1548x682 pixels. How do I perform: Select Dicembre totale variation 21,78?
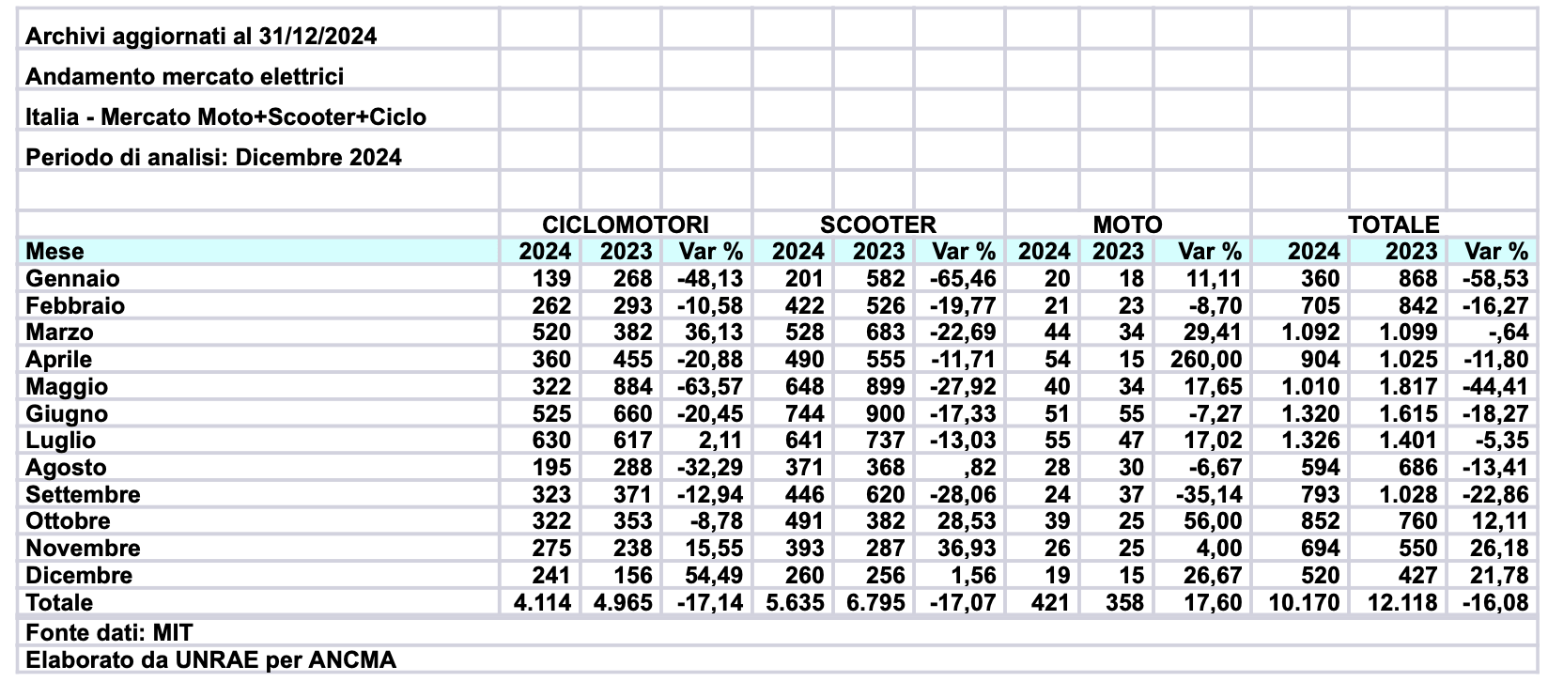(x=1501, y=576)
